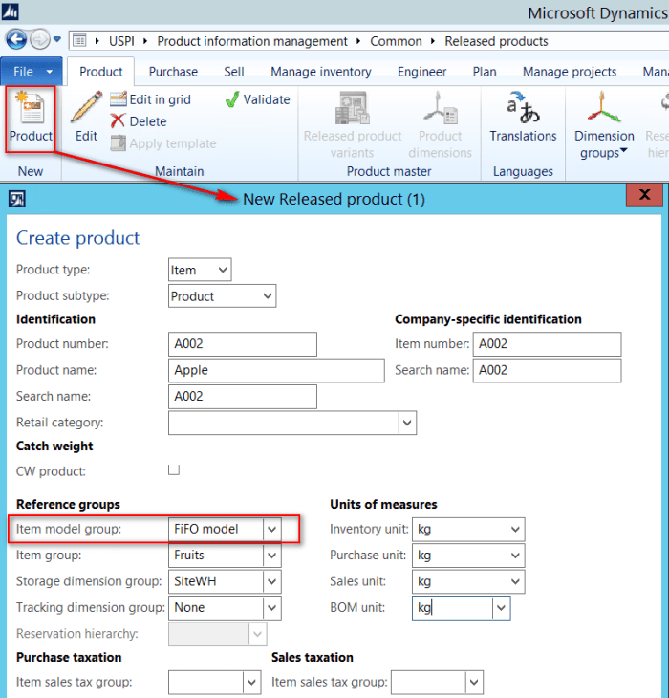Click Apply template in ribbon
The image size is (669, 698).
pos(163,143)
